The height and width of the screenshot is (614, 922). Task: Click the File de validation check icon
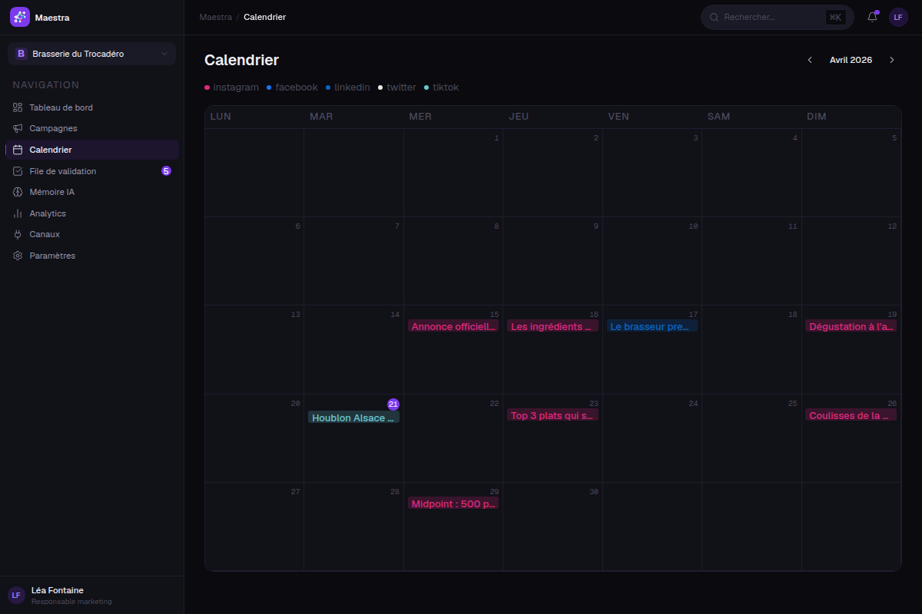click(18, 171)
